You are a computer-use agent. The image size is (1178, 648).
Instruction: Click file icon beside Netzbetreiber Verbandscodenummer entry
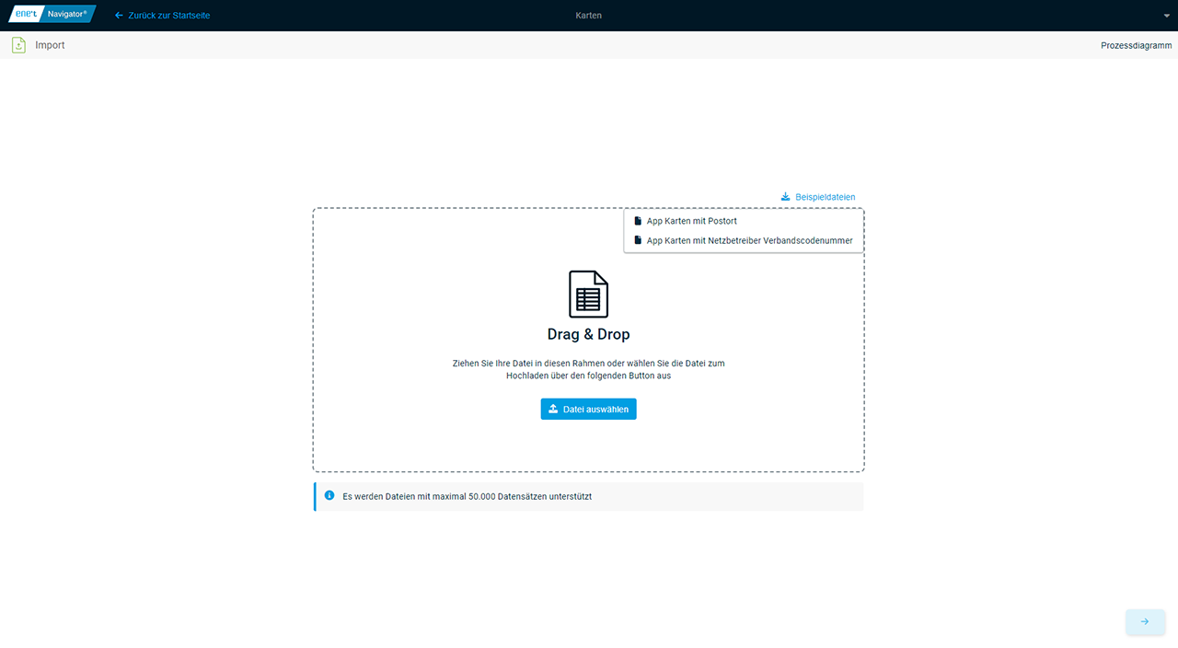638,240
